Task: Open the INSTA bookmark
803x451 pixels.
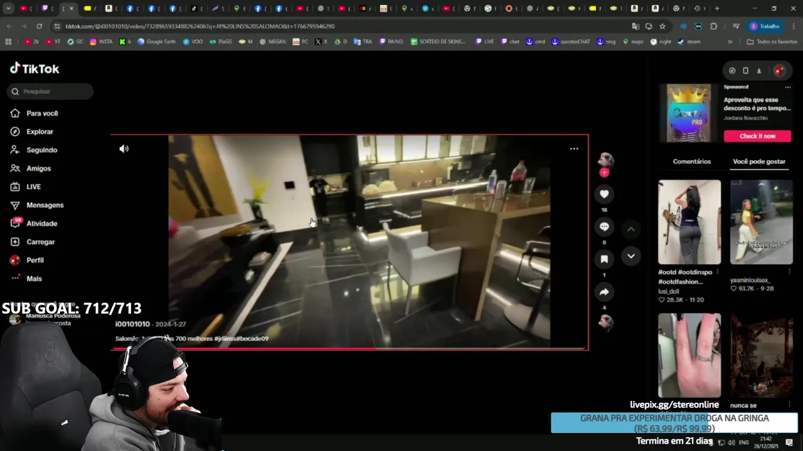Action: tap(102, 41)
